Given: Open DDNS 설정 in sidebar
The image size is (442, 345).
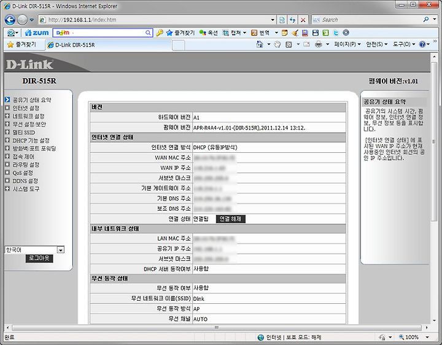Looking at the screenshot, I should (25, 180).
